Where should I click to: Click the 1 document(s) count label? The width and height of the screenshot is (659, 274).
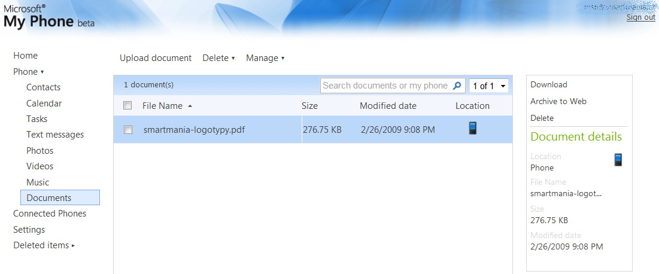[x=148, y=85]
